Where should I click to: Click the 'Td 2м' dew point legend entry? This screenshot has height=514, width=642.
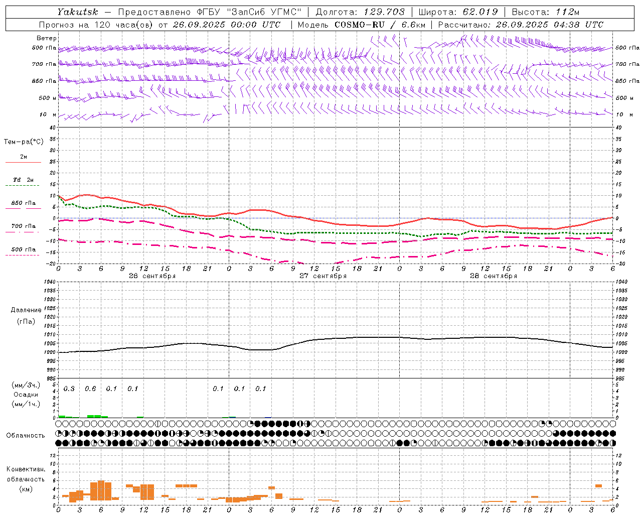(23, 180)
